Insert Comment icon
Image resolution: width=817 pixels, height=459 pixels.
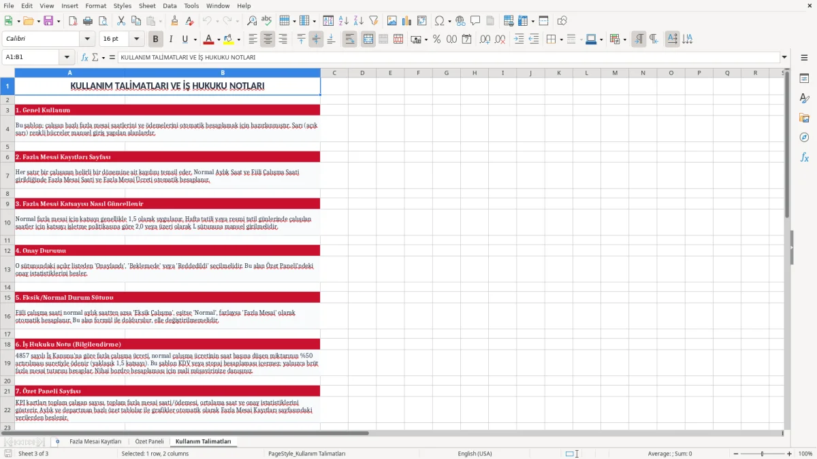475,21
